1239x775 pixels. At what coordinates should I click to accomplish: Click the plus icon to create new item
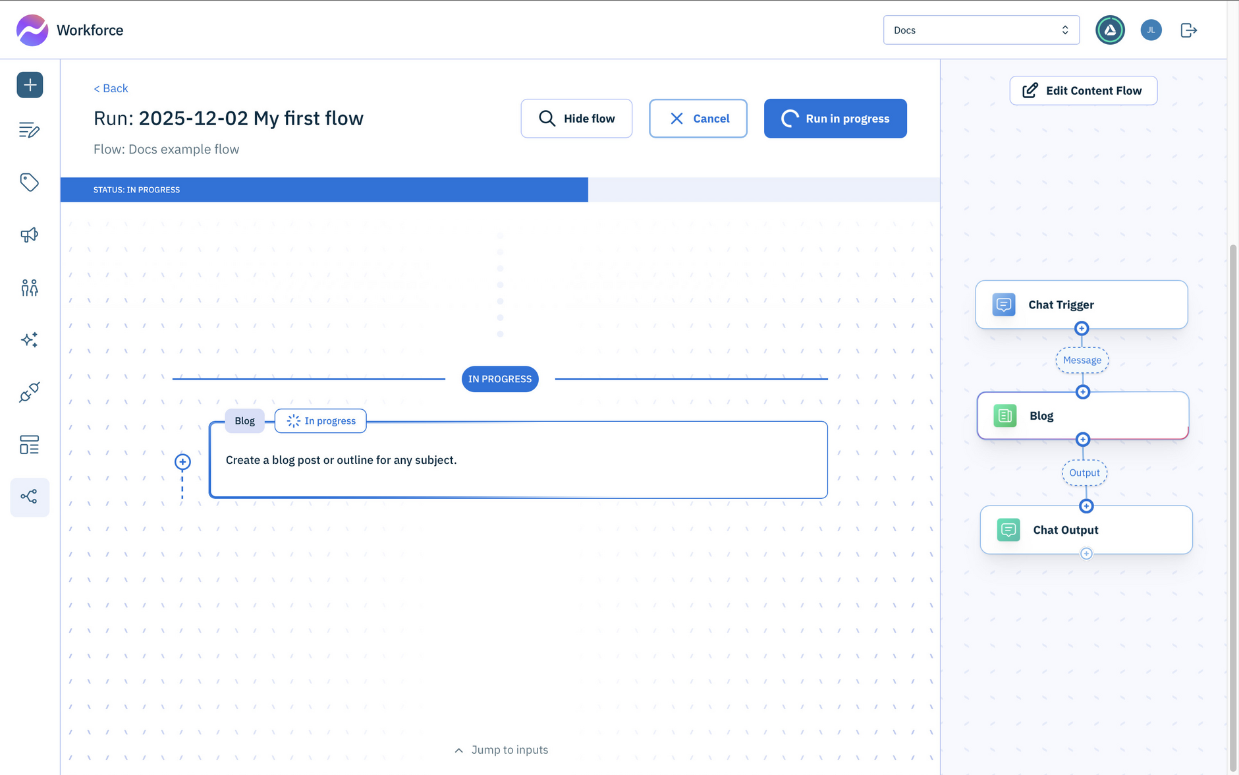29,84
